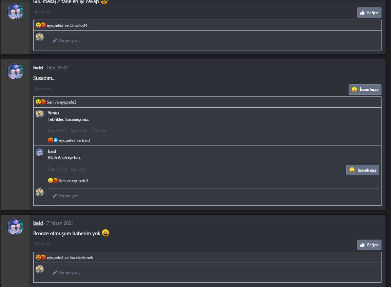The height and width of the screenshot is (287, 391).
Task: Open reactions eyupefe3 ve Sucuk:Ekmek
Action: [x=64, y=257]
